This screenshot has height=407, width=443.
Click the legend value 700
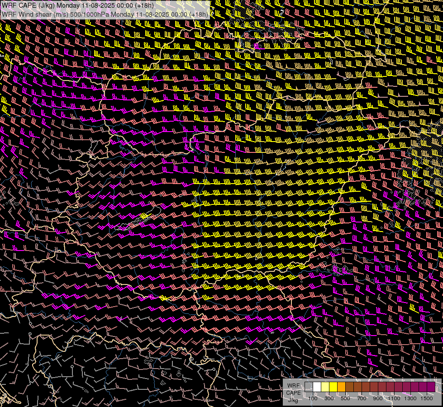tap(362, 398)
